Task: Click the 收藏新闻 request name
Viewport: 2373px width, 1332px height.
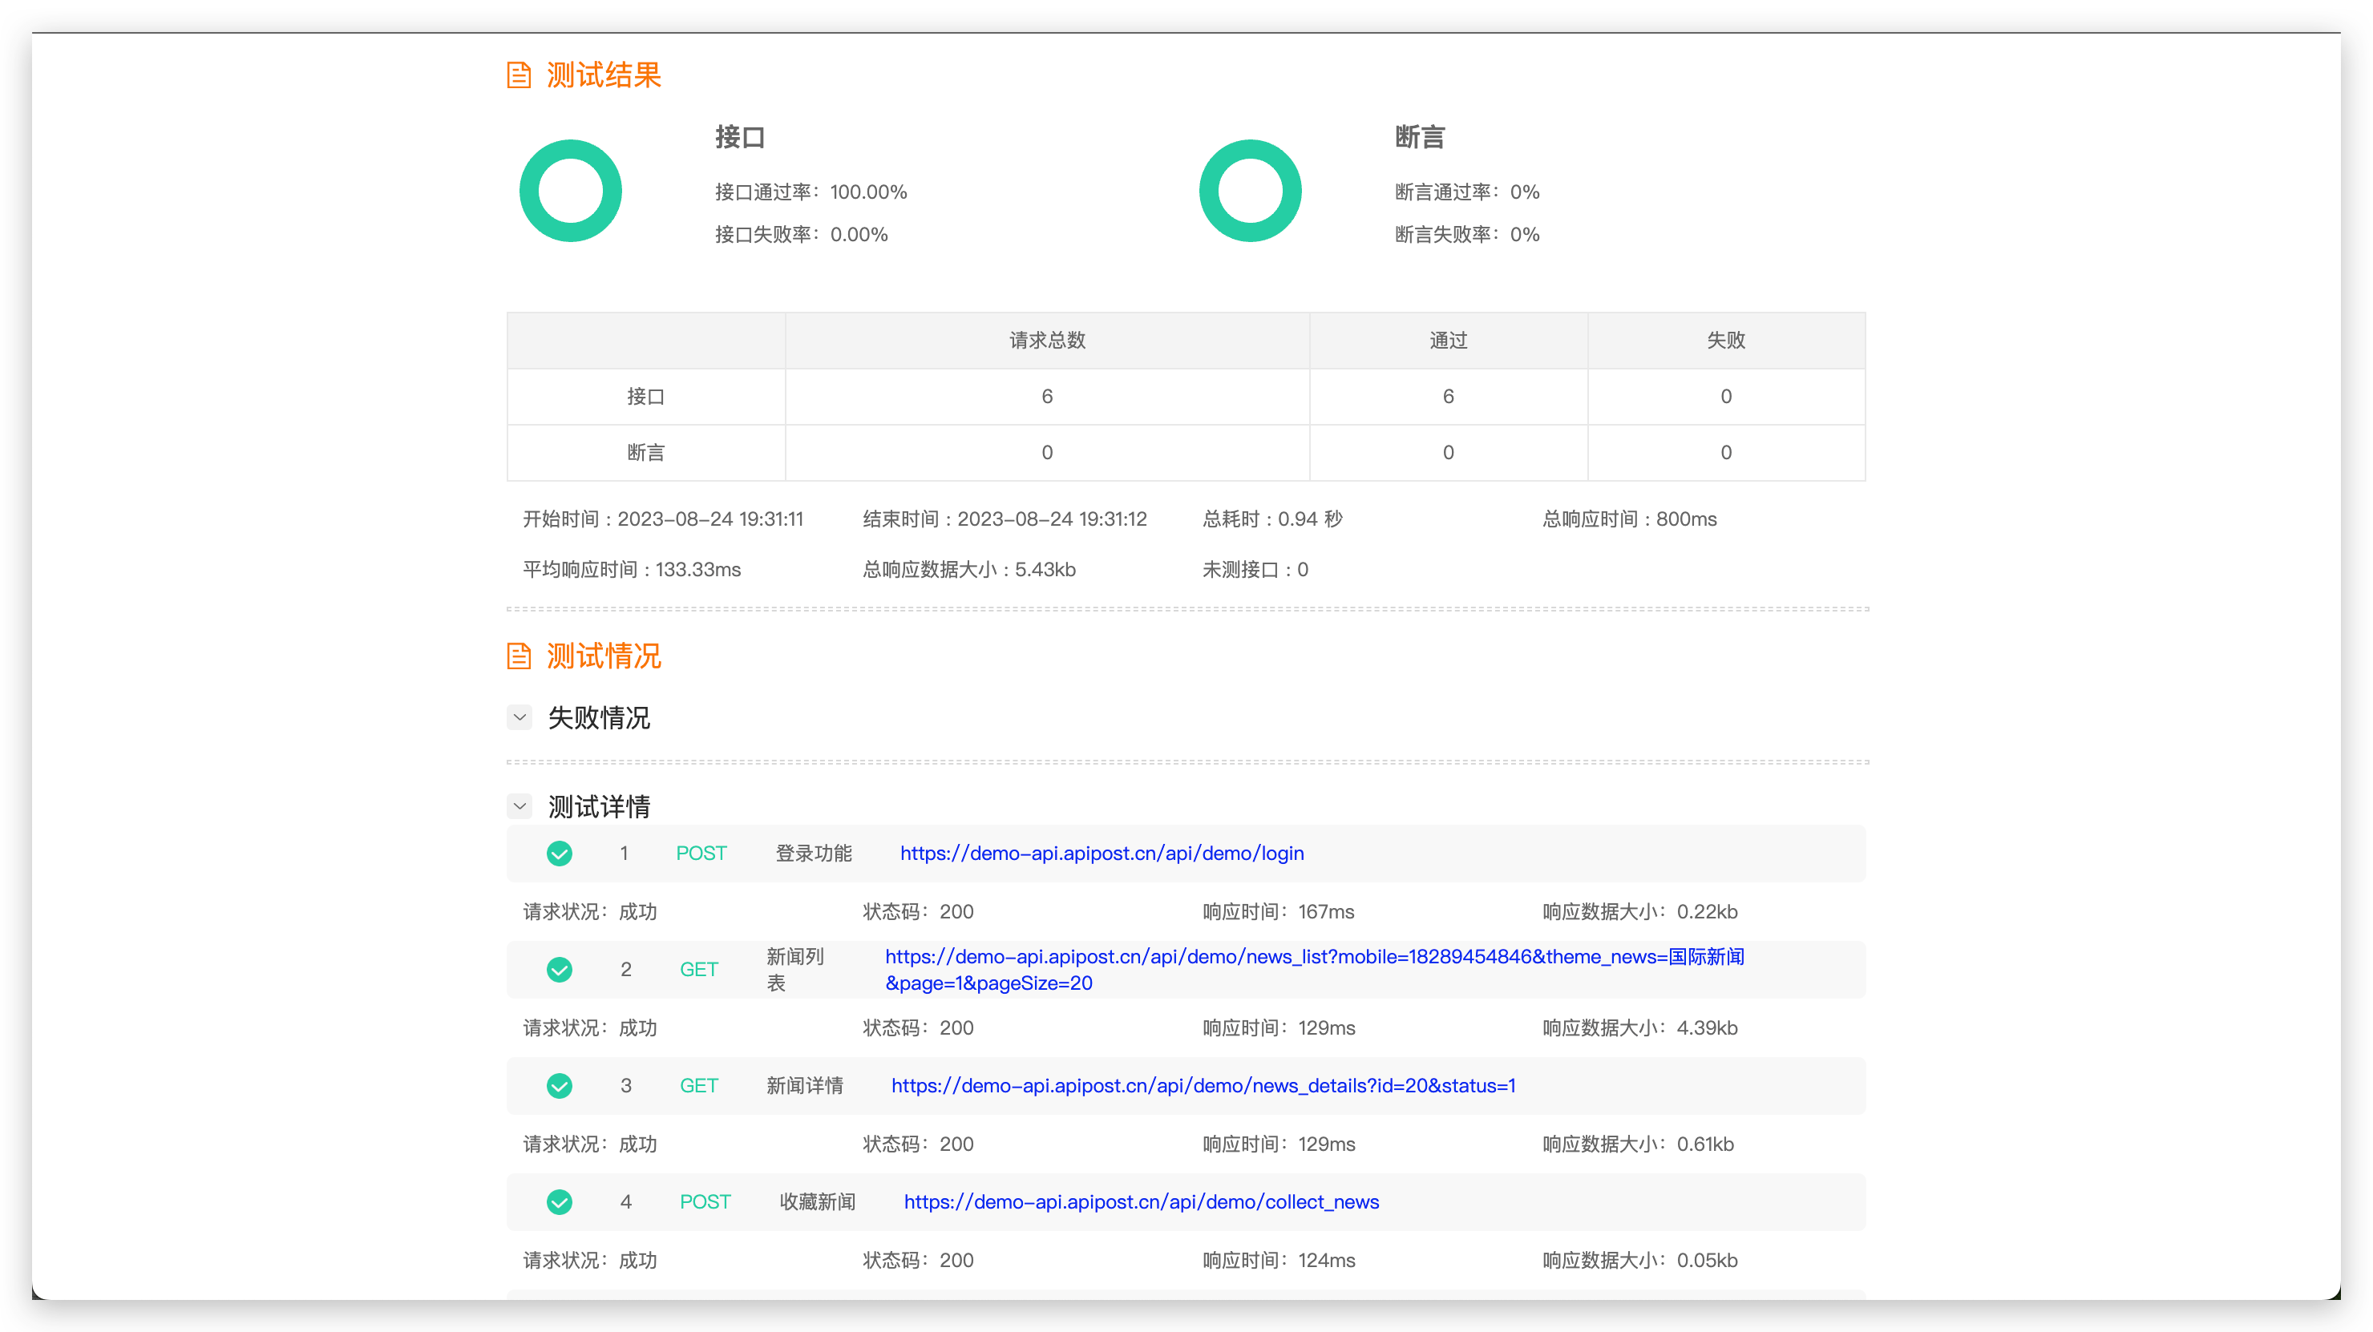Action: (817, 1202)
